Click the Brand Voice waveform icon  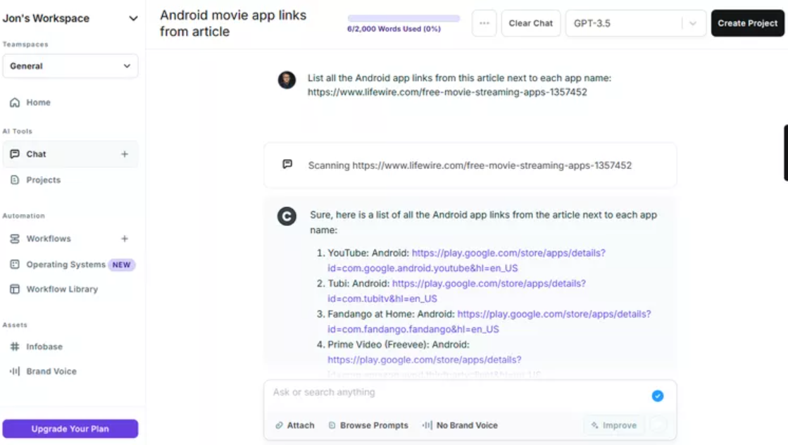[x=15, y=371]
